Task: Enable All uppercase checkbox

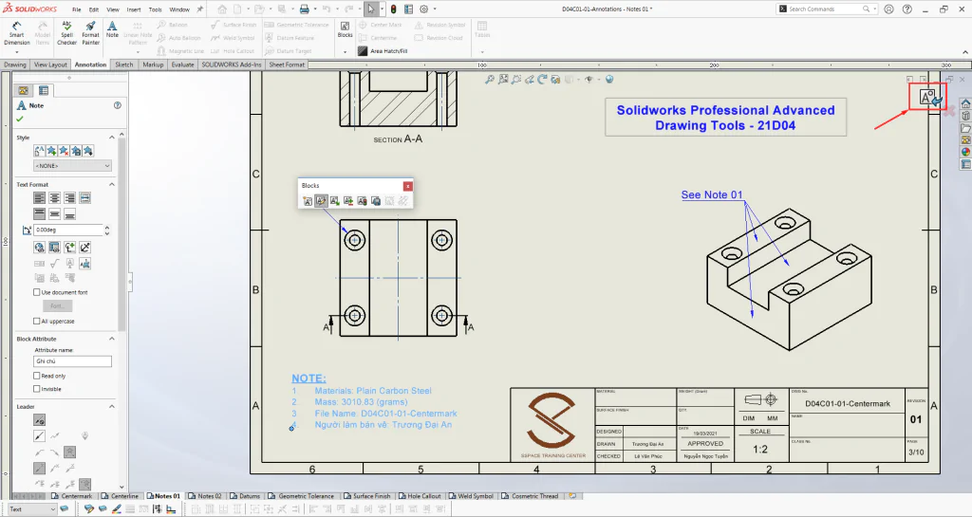Action: tap(37, 322)
